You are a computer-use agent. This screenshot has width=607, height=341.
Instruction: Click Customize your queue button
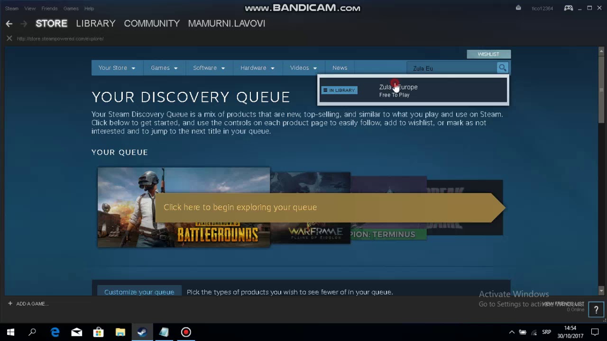(139, 292)
